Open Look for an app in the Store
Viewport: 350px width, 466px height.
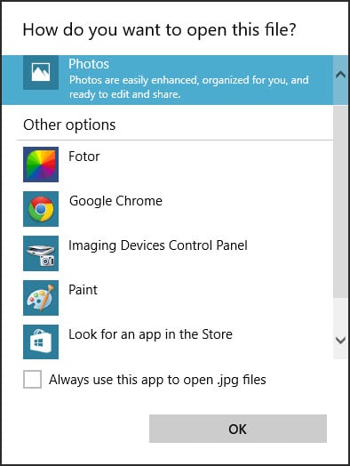150,334
